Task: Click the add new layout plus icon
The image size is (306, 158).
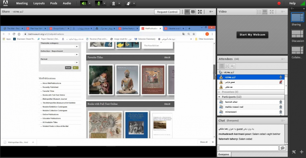Action: pyautogui.click(x=301, y=152)
